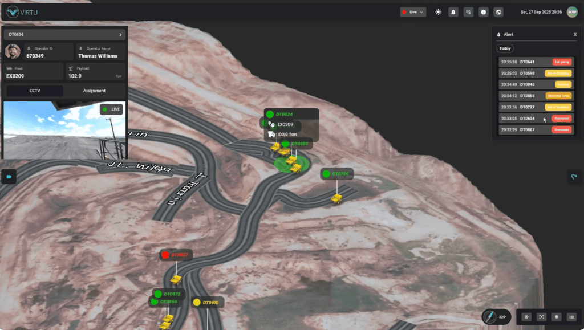The width and height of the screenshot is (584, 330).
Task: Select the Today filter in Alerts
Action: [x=505, y=48]
